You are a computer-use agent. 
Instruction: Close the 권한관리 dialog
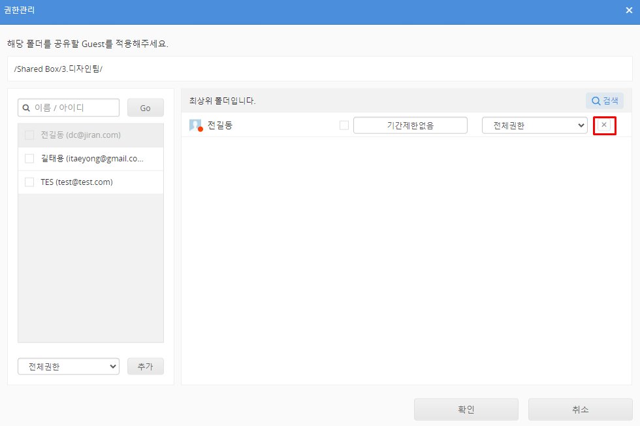coord(629,10)
